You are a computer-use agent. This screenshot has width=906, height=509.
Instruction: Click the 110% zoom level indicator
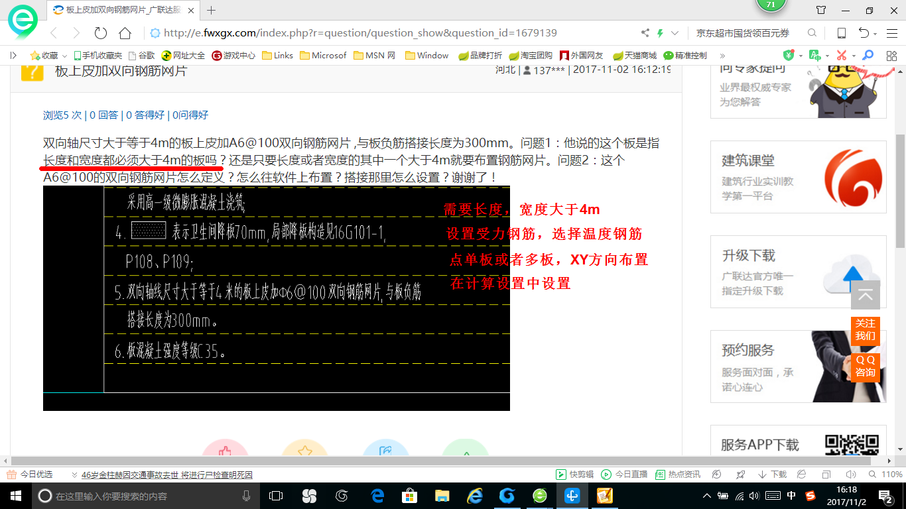pos(885,475)
